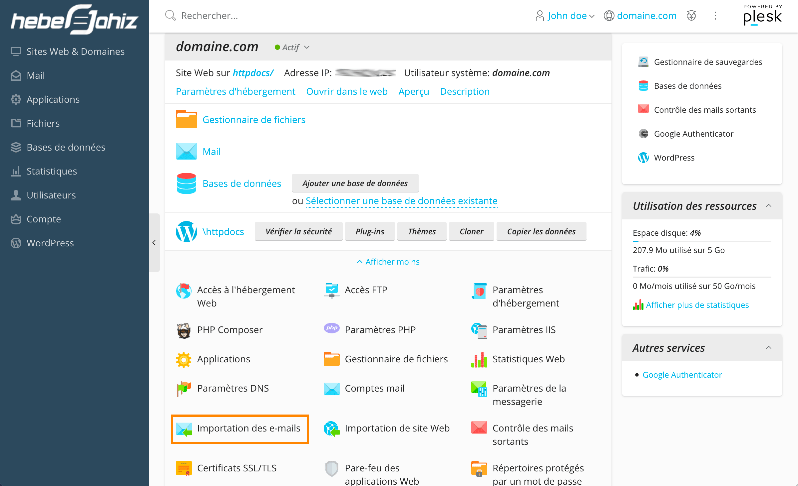Click Ouvrir dans le web link
This screenshot has height=486, width=798.
pyautogui.click(x=347, y=91)
